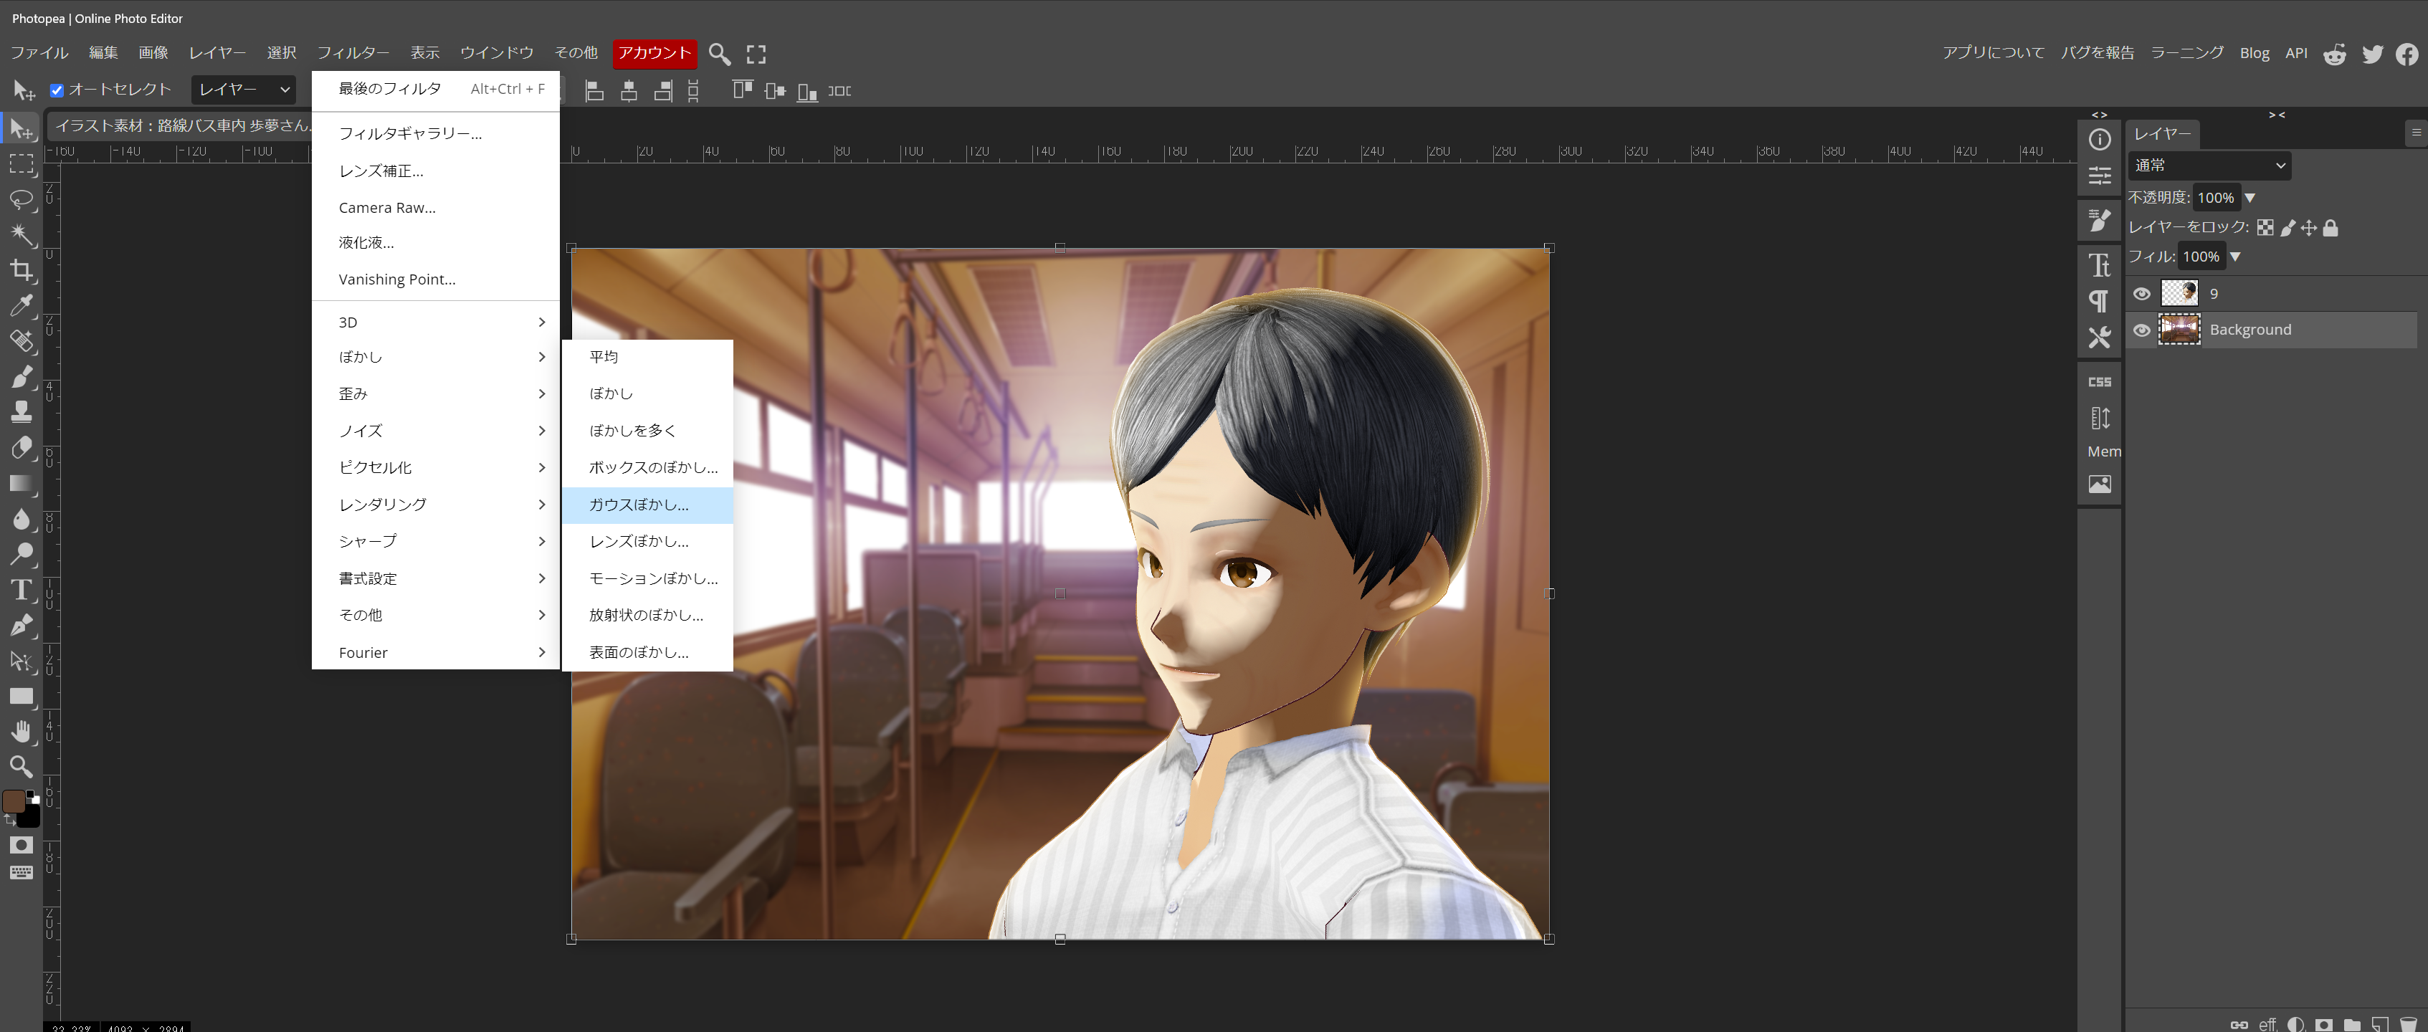Open the CSS panel icon
This screenshot has height=1032, width=2428.
point(2099,382)
